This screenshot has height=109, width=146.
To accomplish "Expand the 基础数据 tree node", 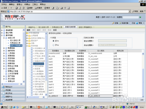I will click(2, 30).
